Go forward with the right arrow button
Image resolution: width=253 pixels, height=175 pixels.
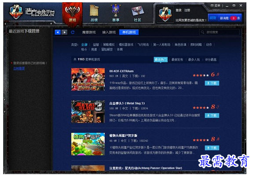[64, 32]
